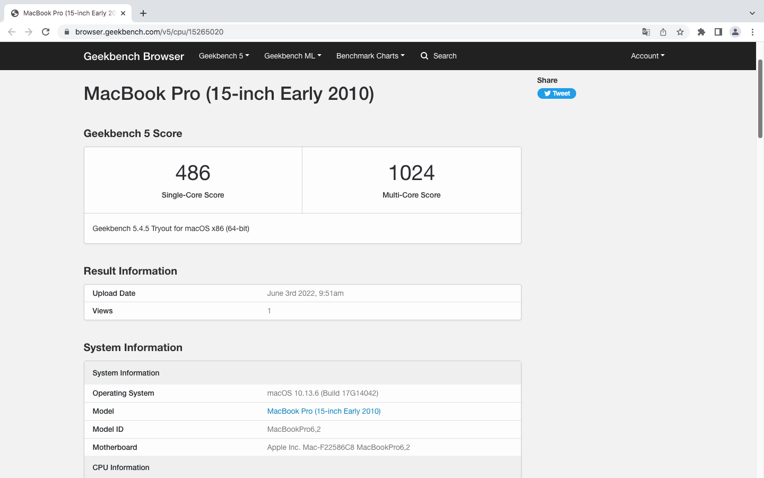Reload the page with the refresh icon

tap(46, 32)
